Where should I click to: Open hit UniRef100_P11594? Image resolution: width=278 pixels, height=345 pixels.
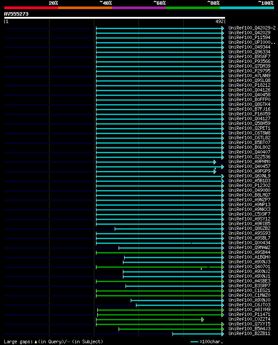coord(249,38)
